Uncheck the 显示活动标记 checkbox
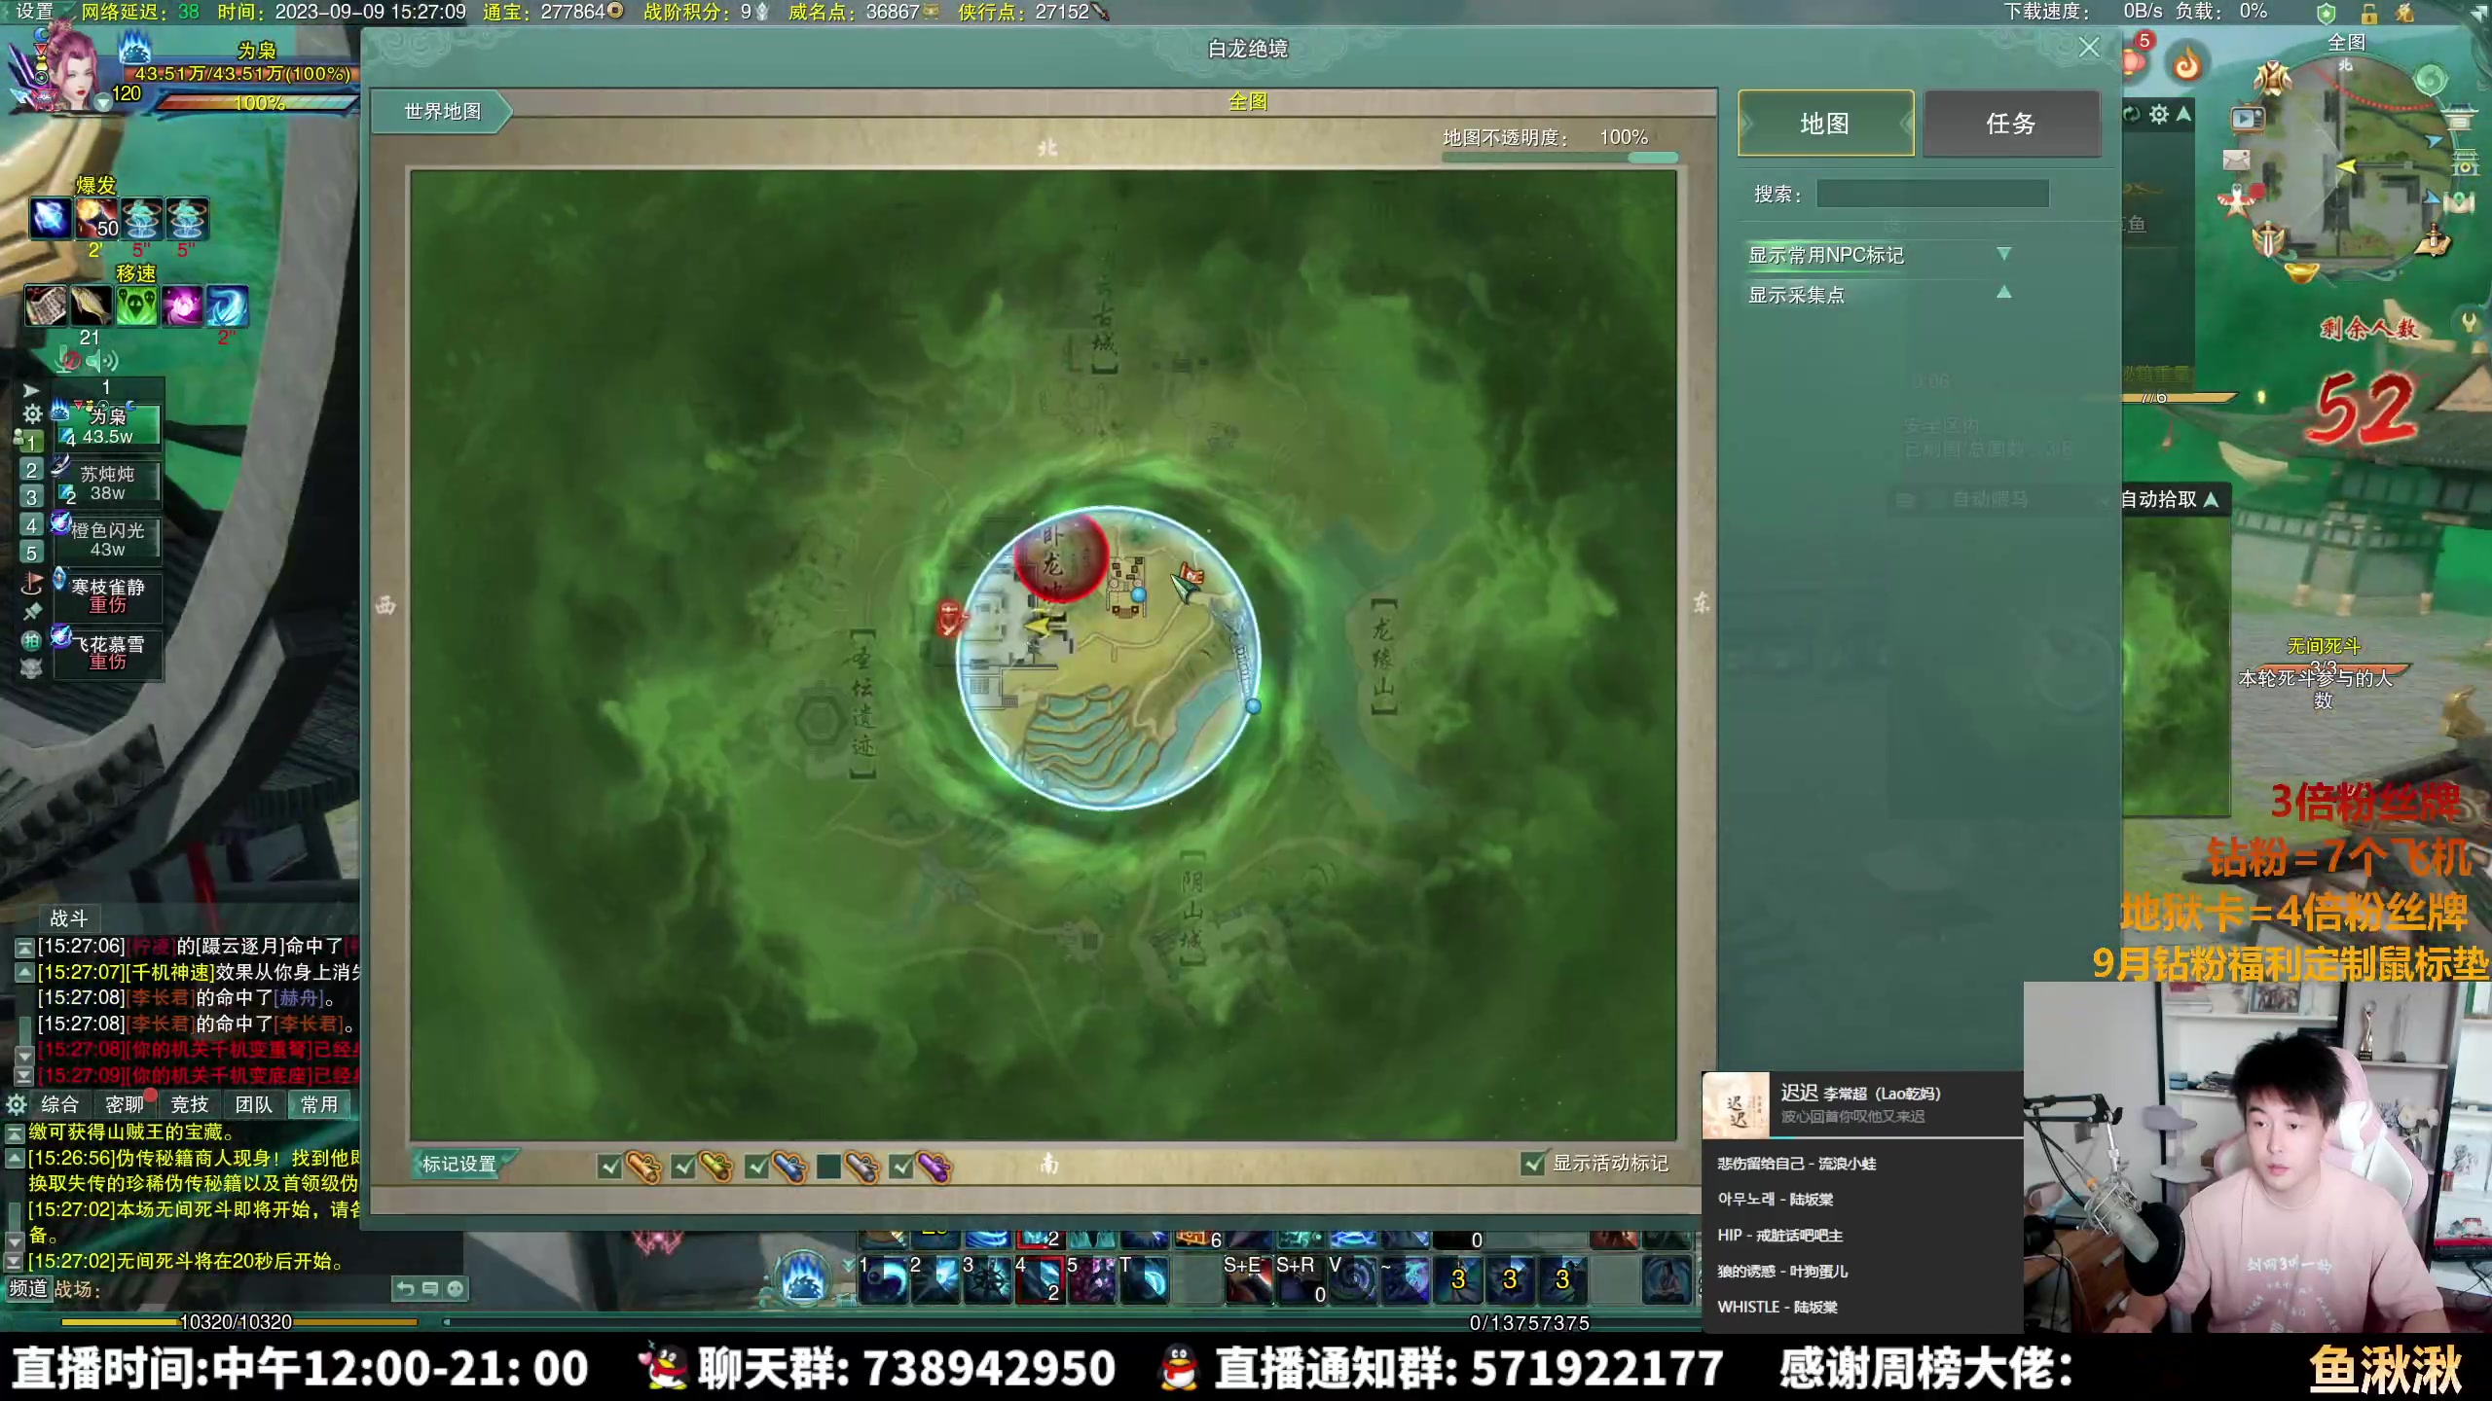2492x1401 pixels. pyautogui.click(x=1533, y=1164)
